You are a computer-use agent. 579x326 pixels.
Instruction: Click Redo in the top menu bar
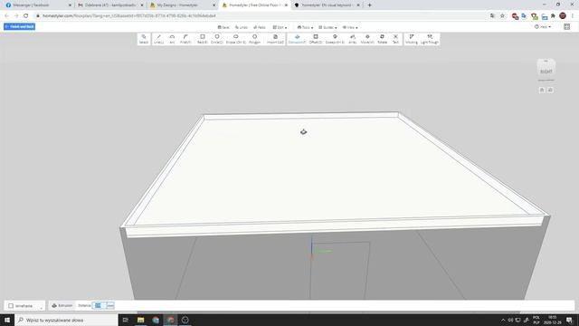click(260, 27)
